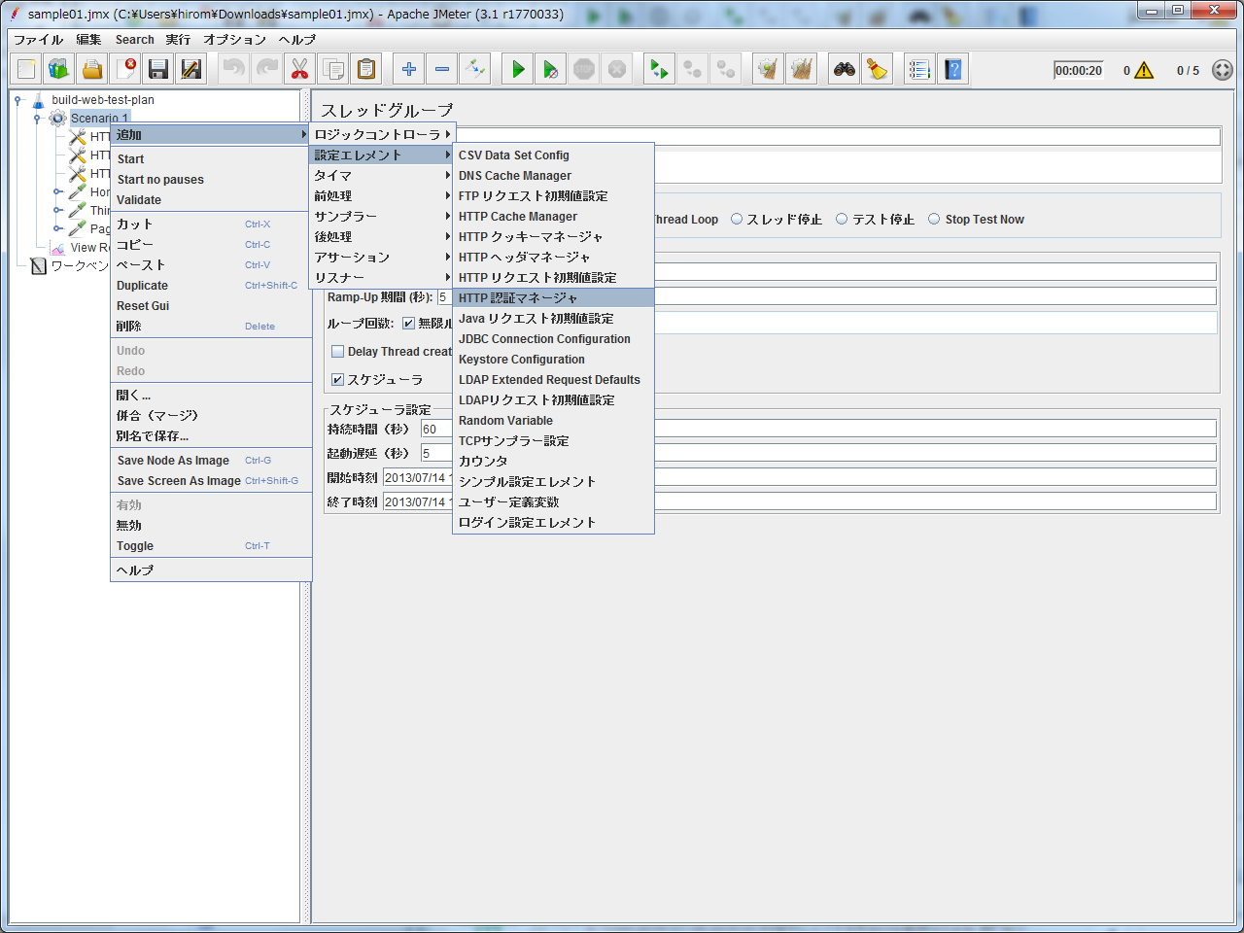Expand the タイマ submenu

382,176
